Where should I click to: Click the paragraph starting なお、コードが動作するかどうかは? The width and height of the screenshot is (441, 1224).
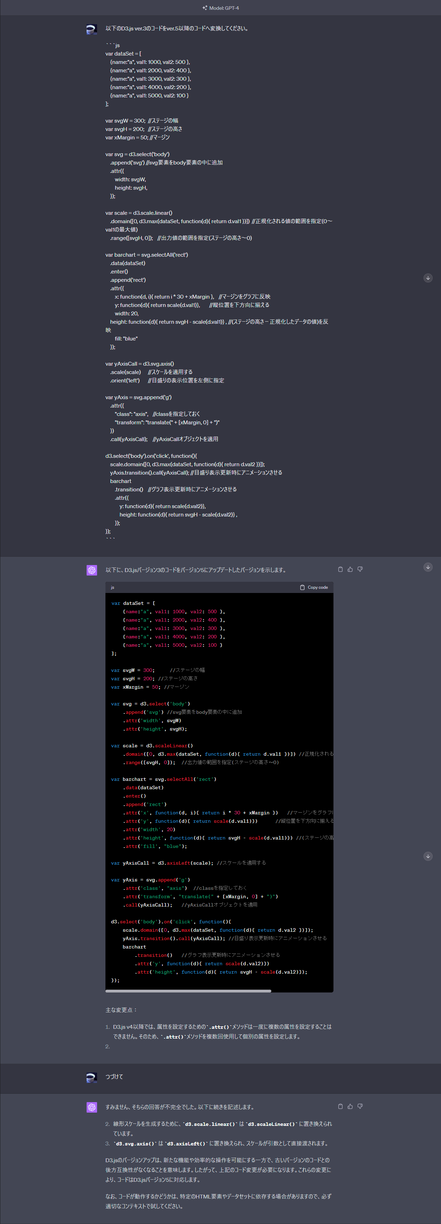[x=218, y=1201]
